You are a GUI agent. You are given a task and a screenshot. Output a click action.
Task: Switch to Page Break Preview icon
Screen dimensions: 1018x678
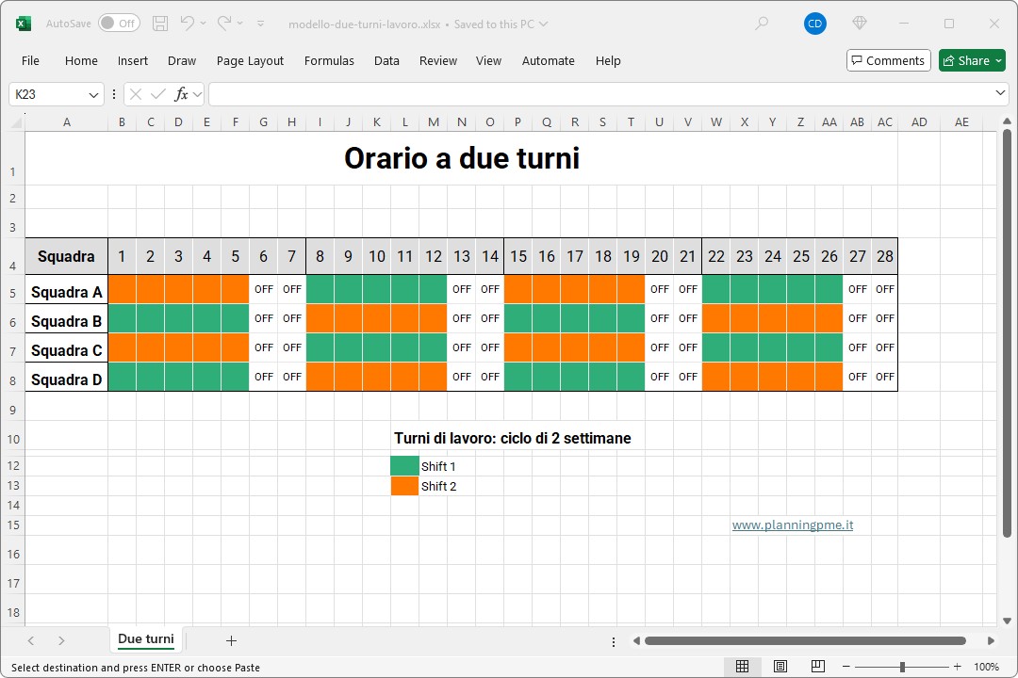click(818, 667)
